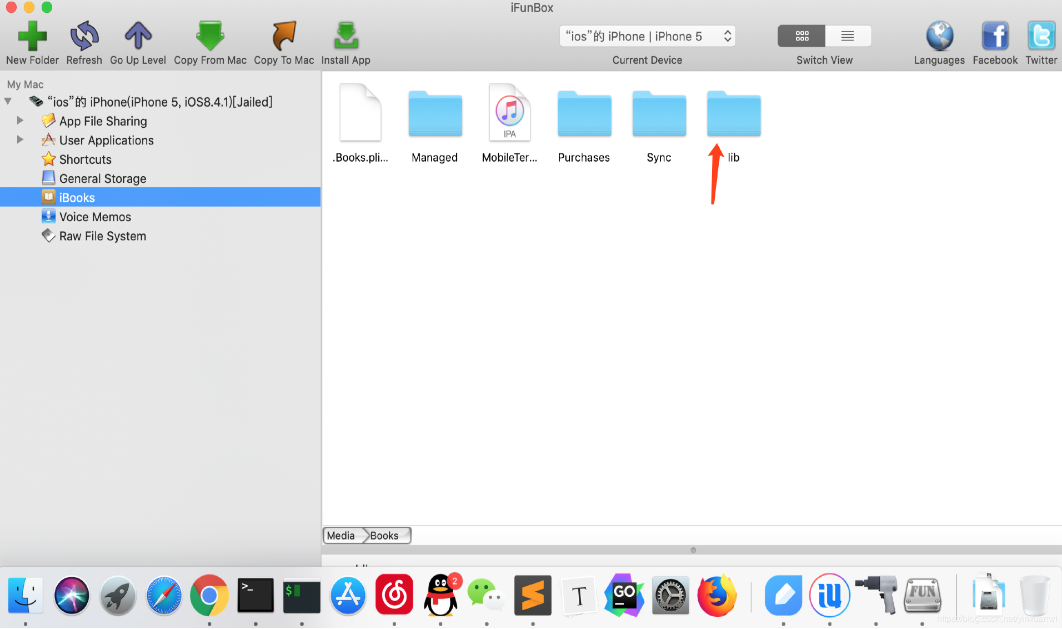This screenshot has height=629, width=1062.
Task: Open WeChat from the dock
Action: tap(486, 595)
